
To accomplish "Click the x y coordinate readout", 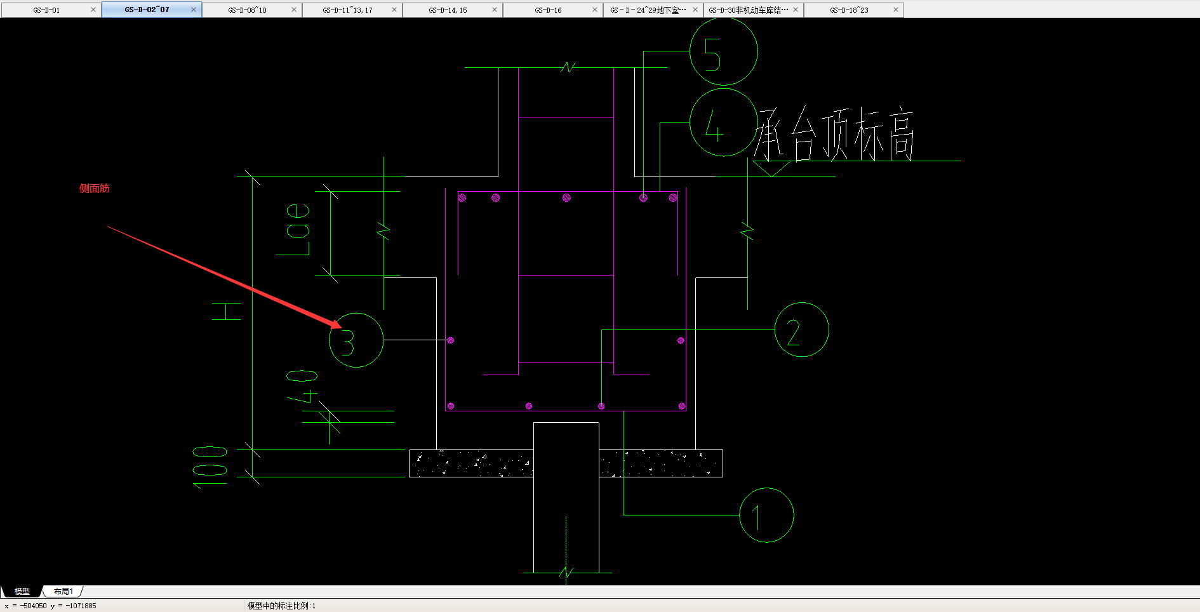I will point(50,606).
